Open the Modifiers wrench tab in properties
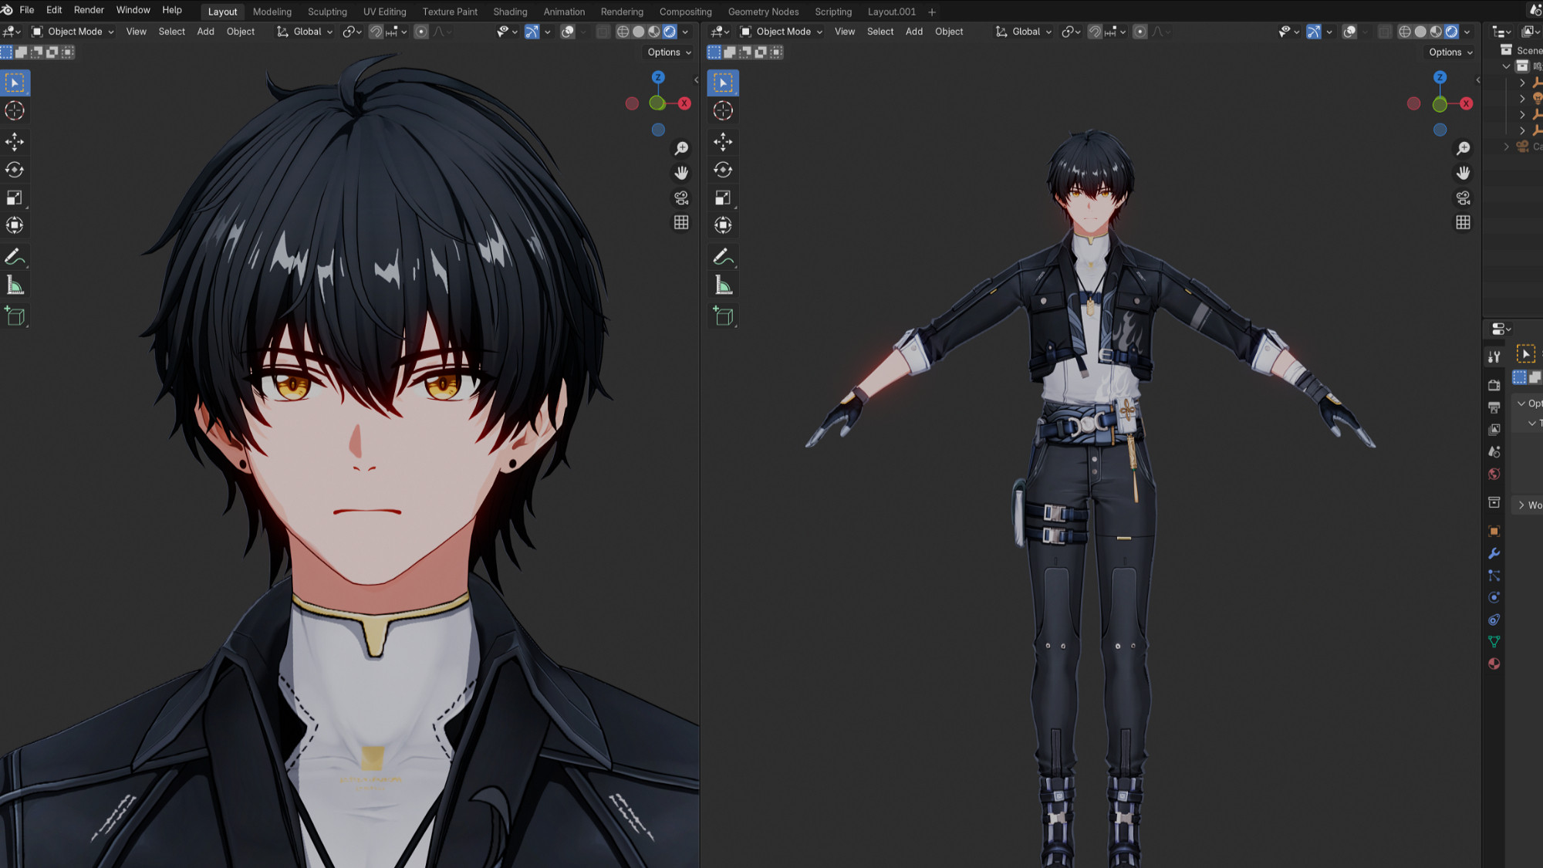This screenshot has width=1543, height=868. pos(1494,554)
